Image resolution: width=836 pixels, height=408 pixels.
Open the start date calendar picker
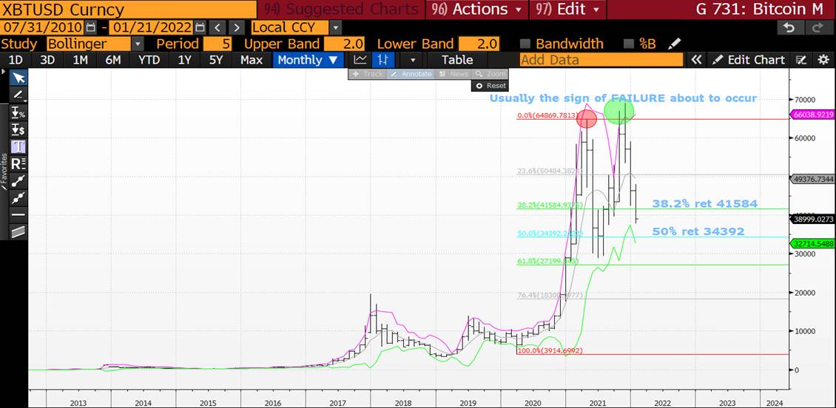coord(90,27)
